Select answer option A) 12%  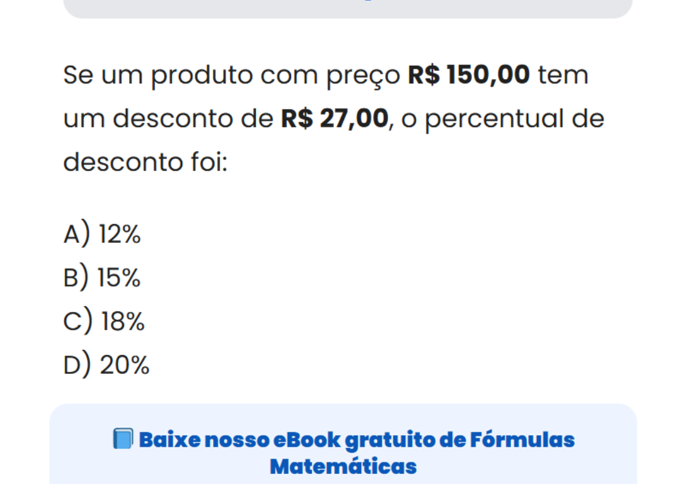(x=102, y=235)
